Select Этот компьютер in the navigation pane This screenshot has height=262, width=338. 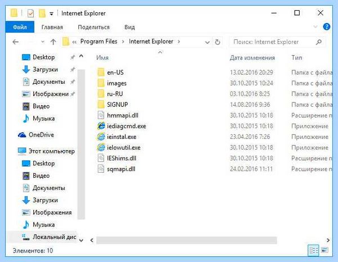pyautogui.click(x=51, y=151)
